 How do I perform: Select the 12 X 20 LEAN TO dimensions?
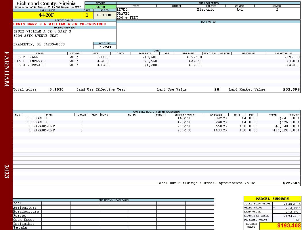click(x=184, y=122)
